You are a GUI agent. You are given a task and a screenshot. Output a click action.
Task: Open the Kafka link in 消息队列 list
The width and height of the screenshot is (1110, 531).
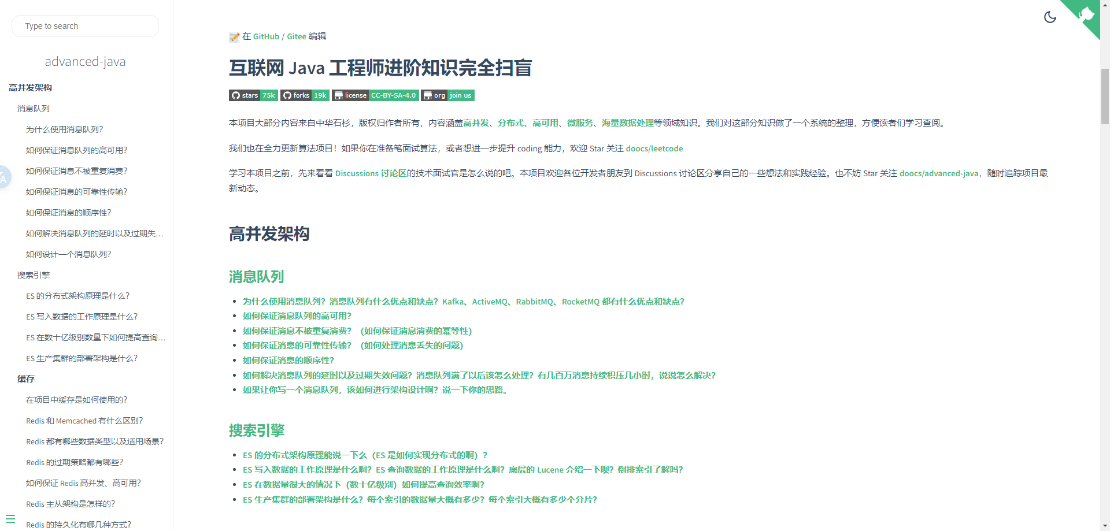coord(453,301)
